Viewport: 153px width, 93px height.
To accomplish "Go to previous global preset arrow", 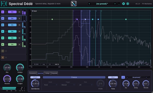I will [x=89, y=4].
